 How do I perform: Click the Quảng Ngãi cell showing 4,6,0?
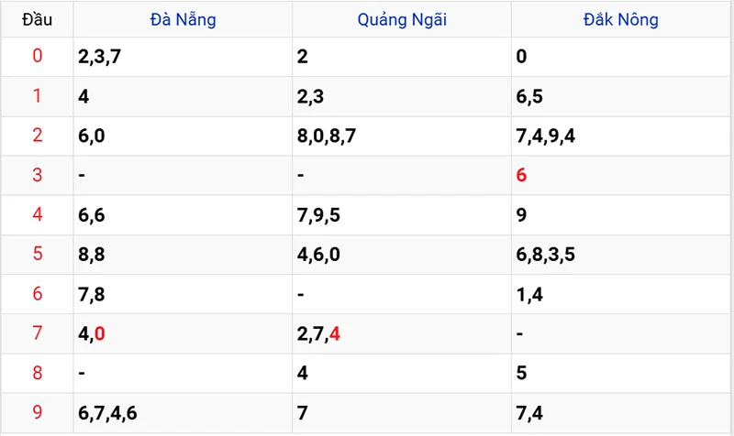coord(319,255)
